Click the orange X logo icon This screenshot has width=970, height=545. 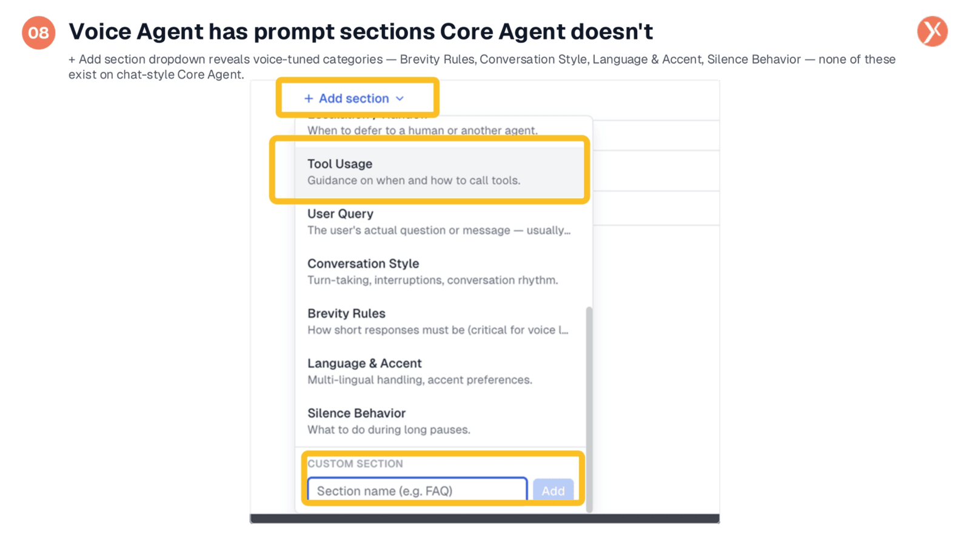click(932, 31)
